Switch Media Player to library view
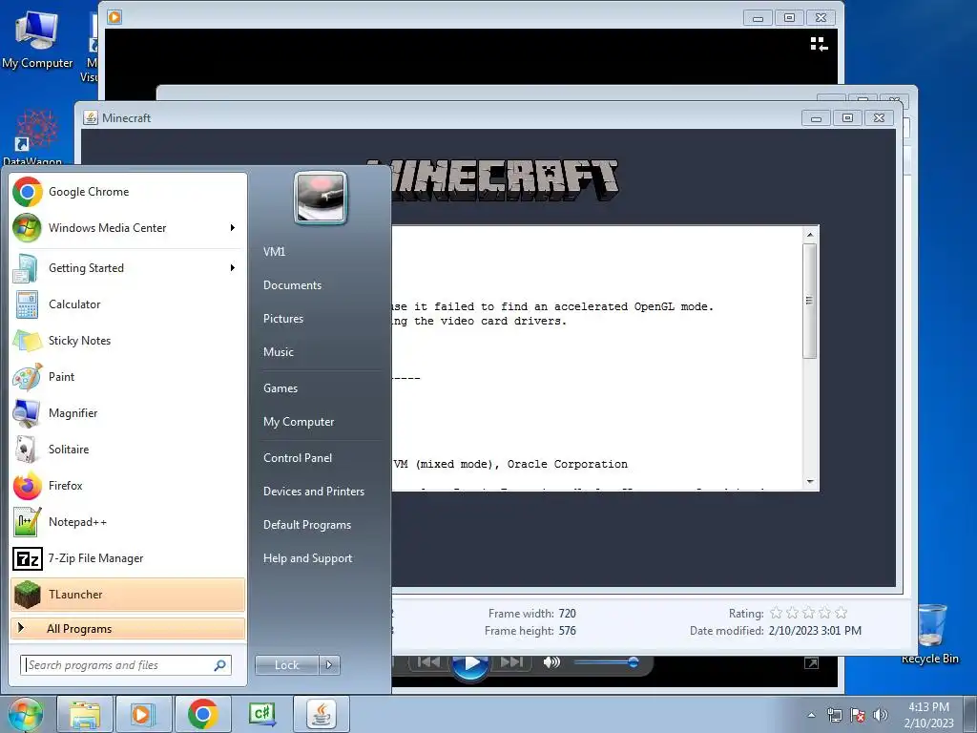Screen dimensions: 977x733 coord(819,44)
